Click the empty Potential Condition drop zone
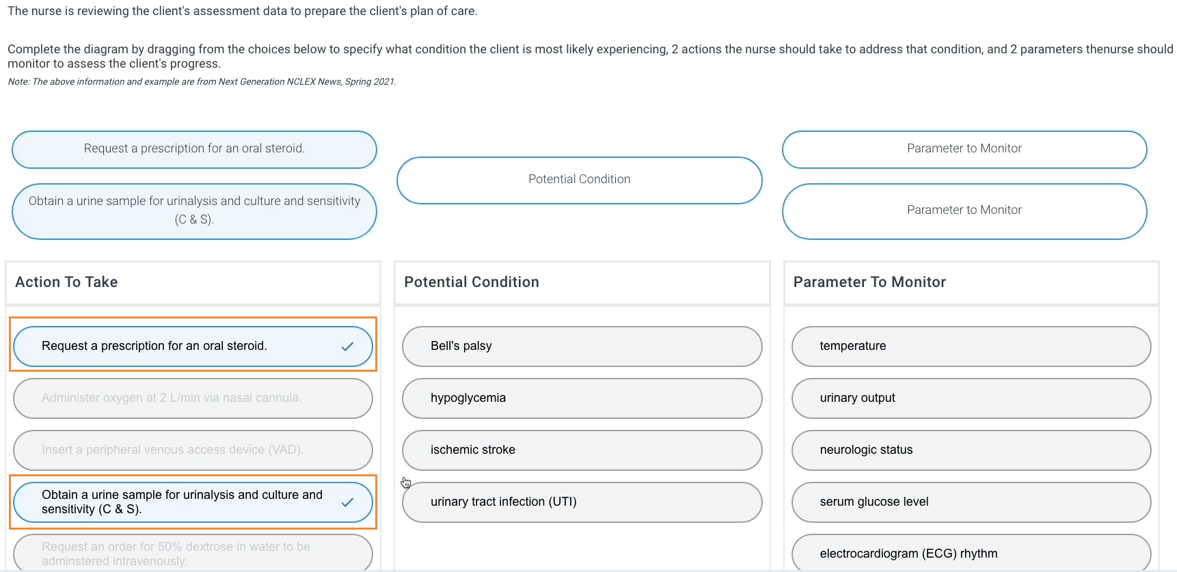The width and height of the screenshot is (1177, 572). click(579, 179)
